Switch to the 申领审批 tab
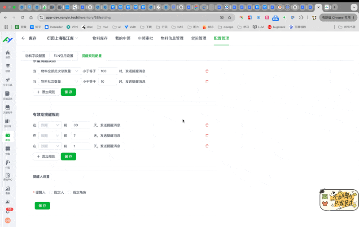359x227 pixels. (145, 38)
